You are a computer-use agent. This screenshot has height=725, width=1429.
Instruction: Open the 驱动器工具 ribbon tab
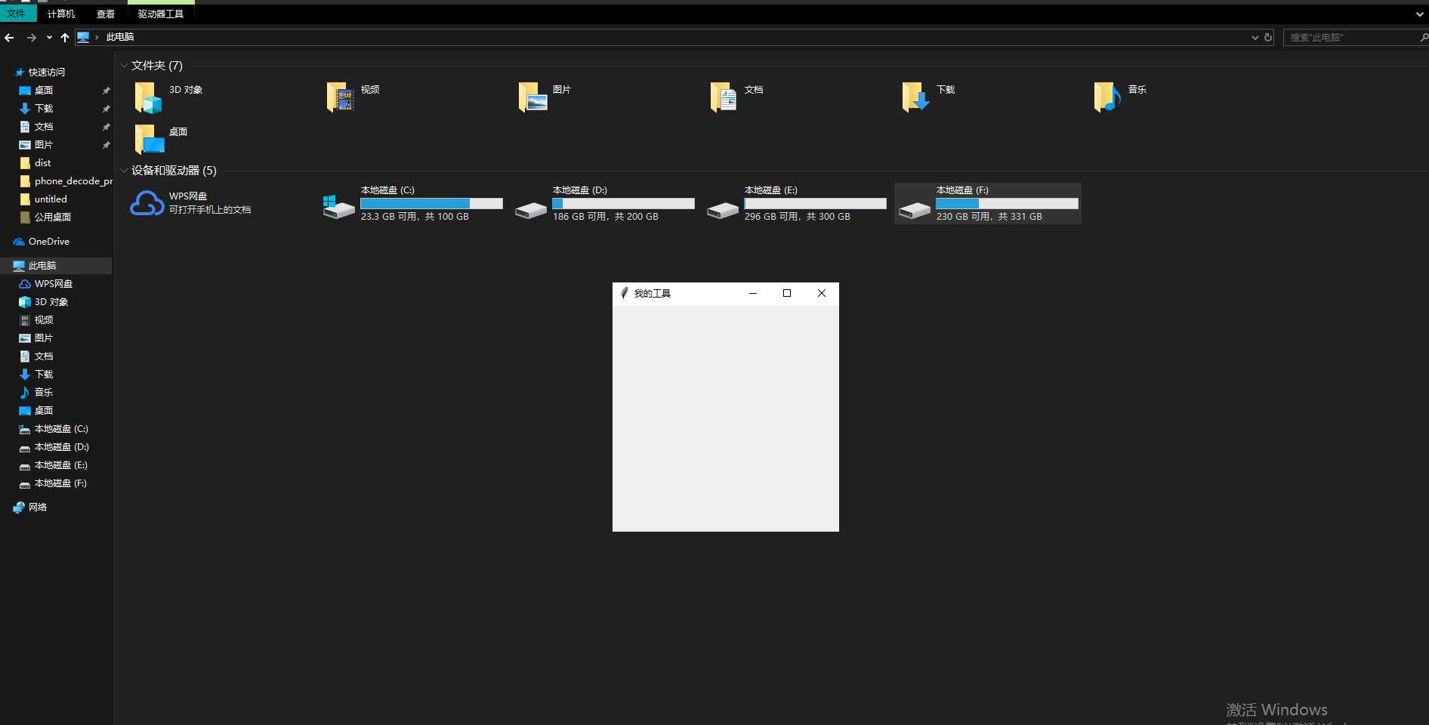[161, 14]
